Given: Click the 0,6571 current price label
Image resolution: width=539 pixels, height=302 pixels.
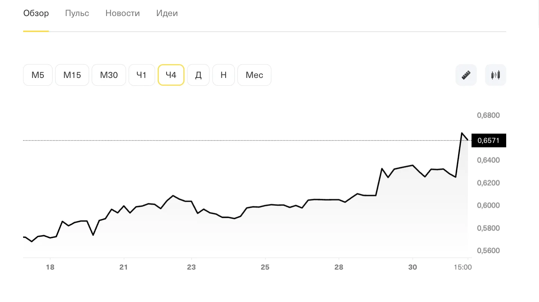Looking at the screenshot, I should click(x=489, y=141).
